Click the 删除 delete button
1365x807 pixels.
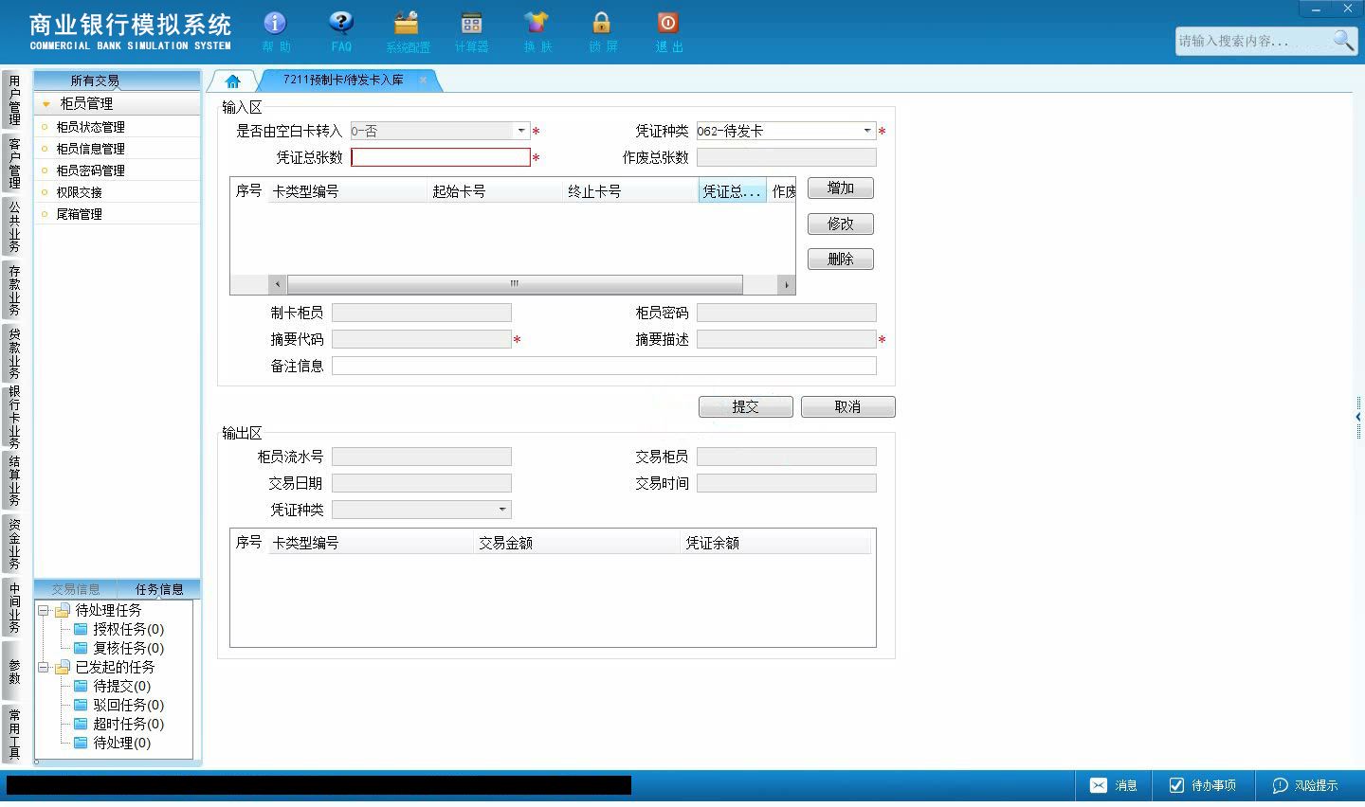841,260
